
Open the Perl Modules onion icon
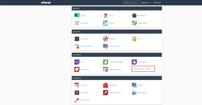[134, 62]
